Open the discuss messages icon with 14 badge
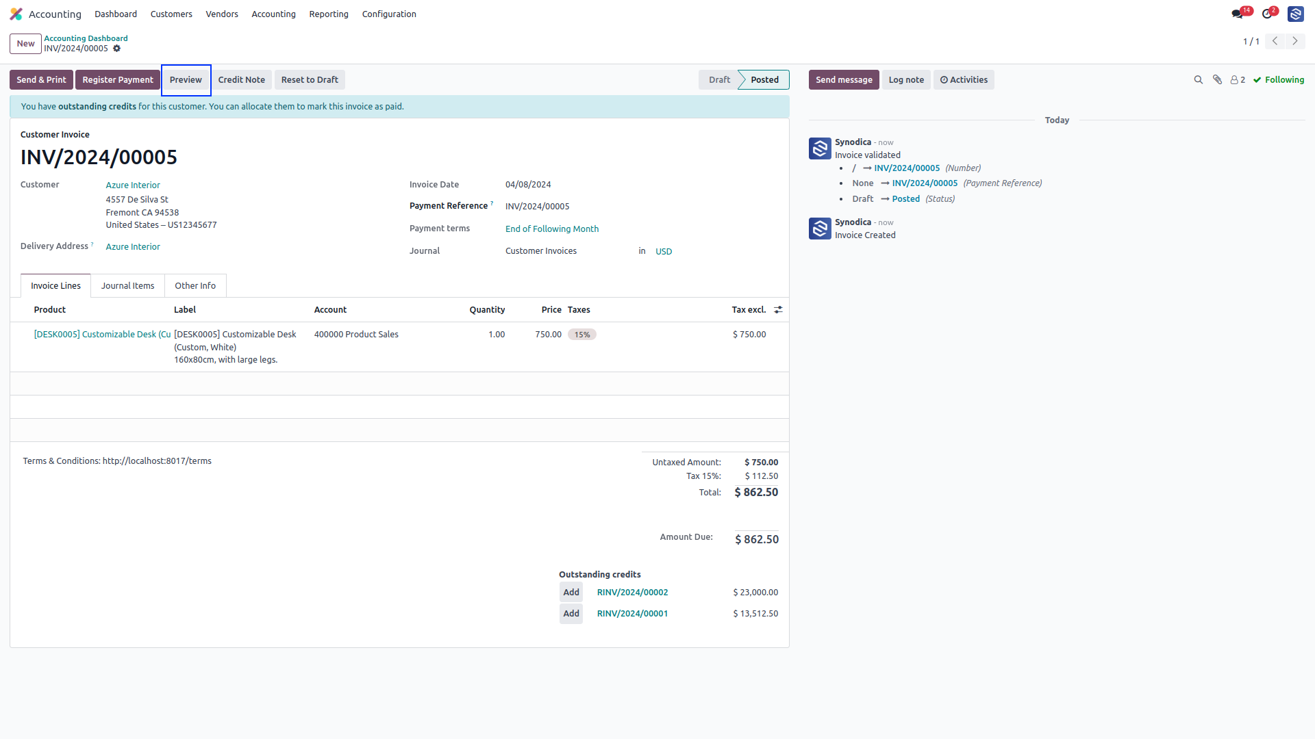The width and height of the screenshot is (1315, 739). (x=1240, y=14)
